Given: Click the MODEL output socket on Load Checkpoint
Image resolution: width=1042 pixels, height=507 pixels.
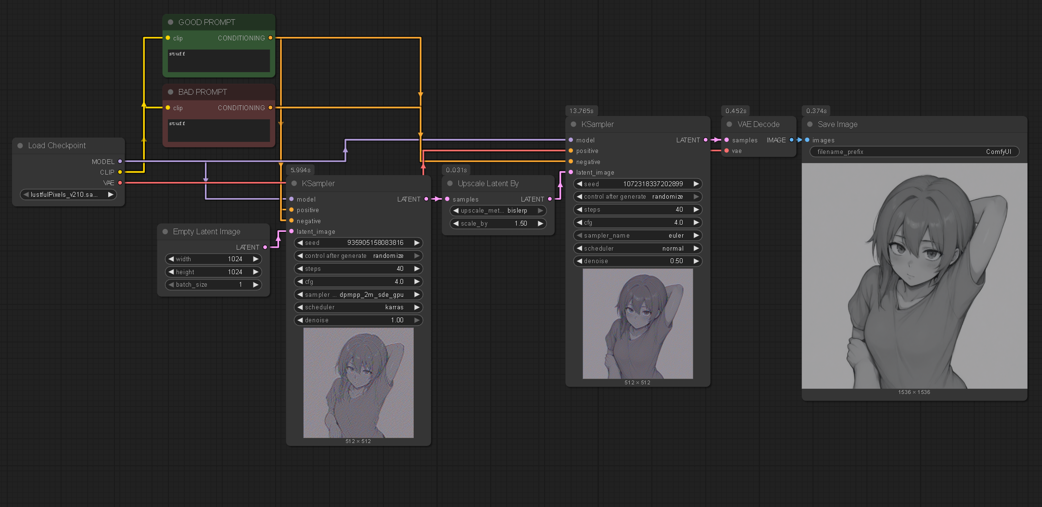Looking at the screenshot, I should pos(120,162).
